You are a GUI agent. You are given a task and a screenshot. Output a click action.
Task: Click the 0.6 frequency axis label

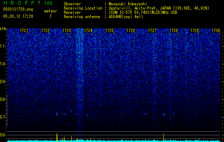[3, 135]
